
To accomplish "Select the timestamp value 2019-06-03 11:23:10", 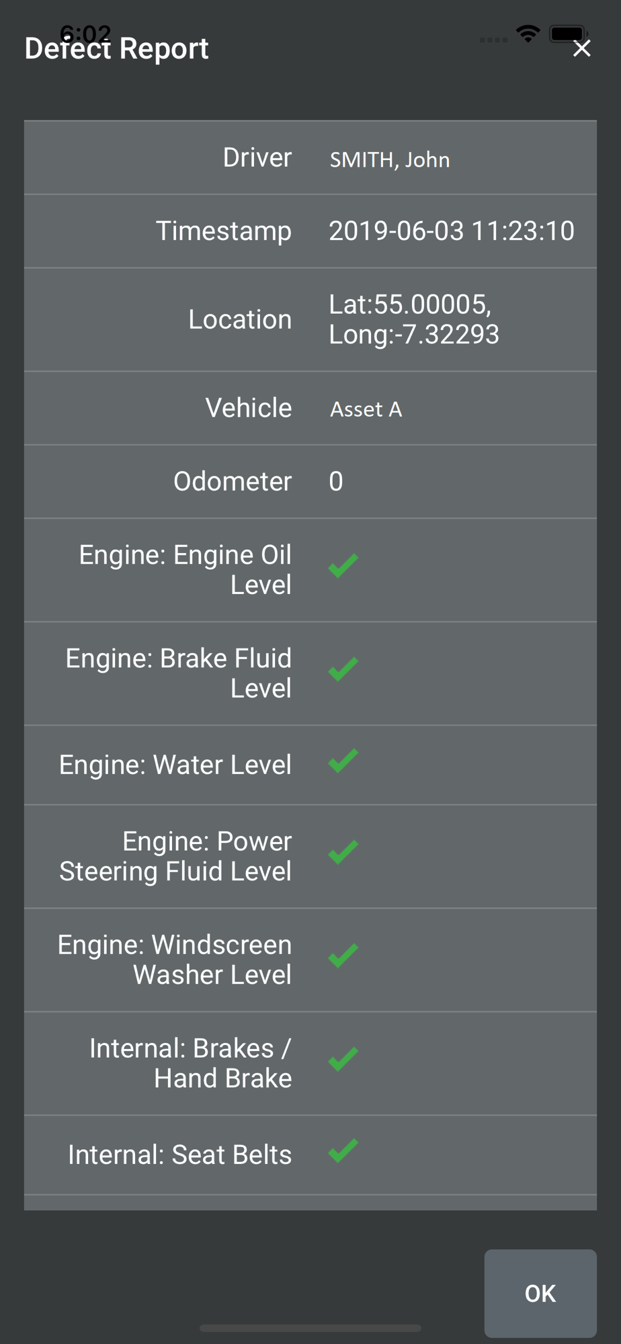I will click(452, 231).
